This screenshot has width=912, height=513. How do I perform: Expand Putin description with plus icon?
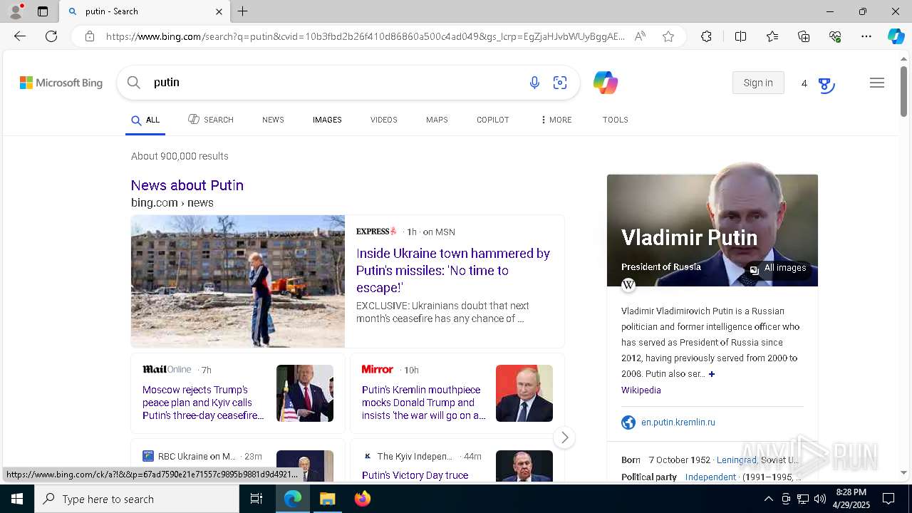(711, 374)
